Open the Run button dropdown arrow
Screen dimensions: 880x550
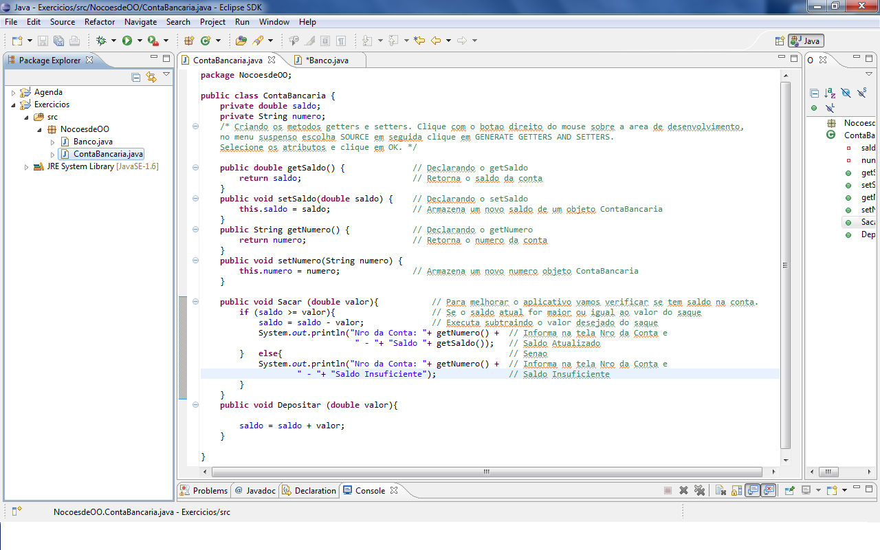pos(139,40)
